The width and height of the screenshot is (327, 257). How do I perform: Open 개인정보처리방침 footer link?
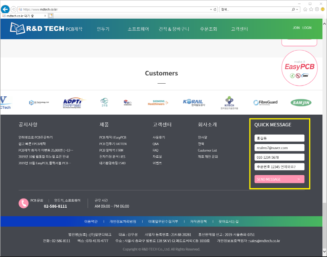123,221
